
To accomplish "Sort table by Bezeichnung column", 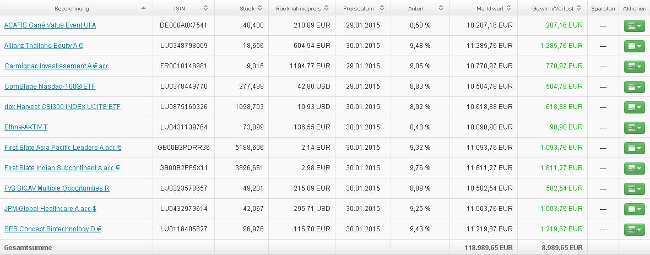I will [144, 8].
